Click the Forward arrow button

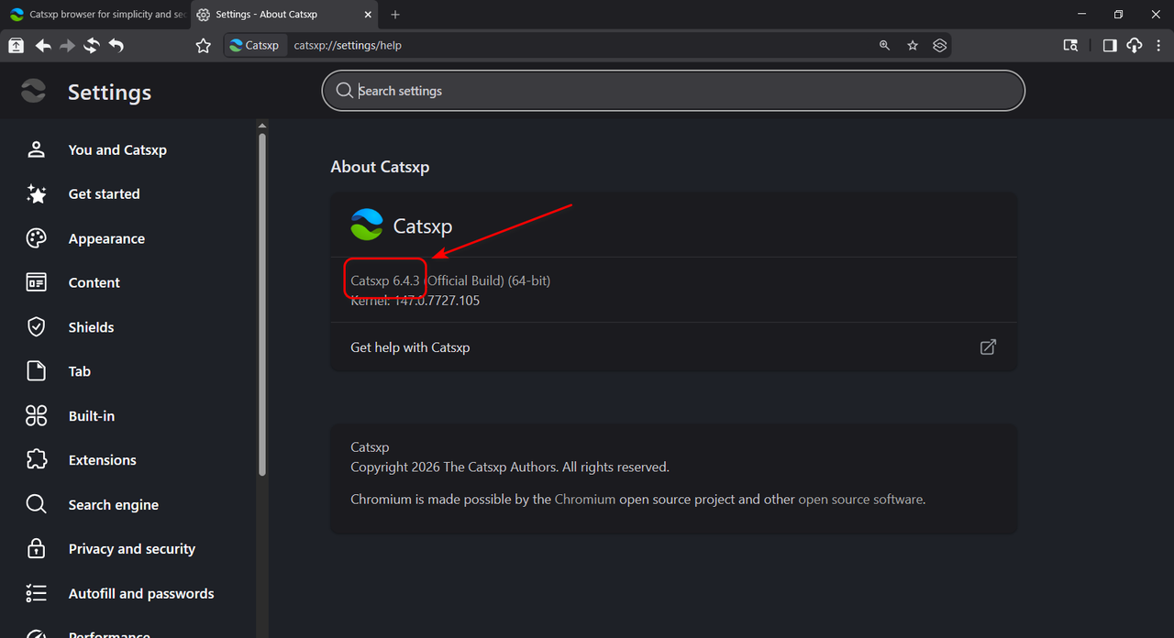[67, 45]
